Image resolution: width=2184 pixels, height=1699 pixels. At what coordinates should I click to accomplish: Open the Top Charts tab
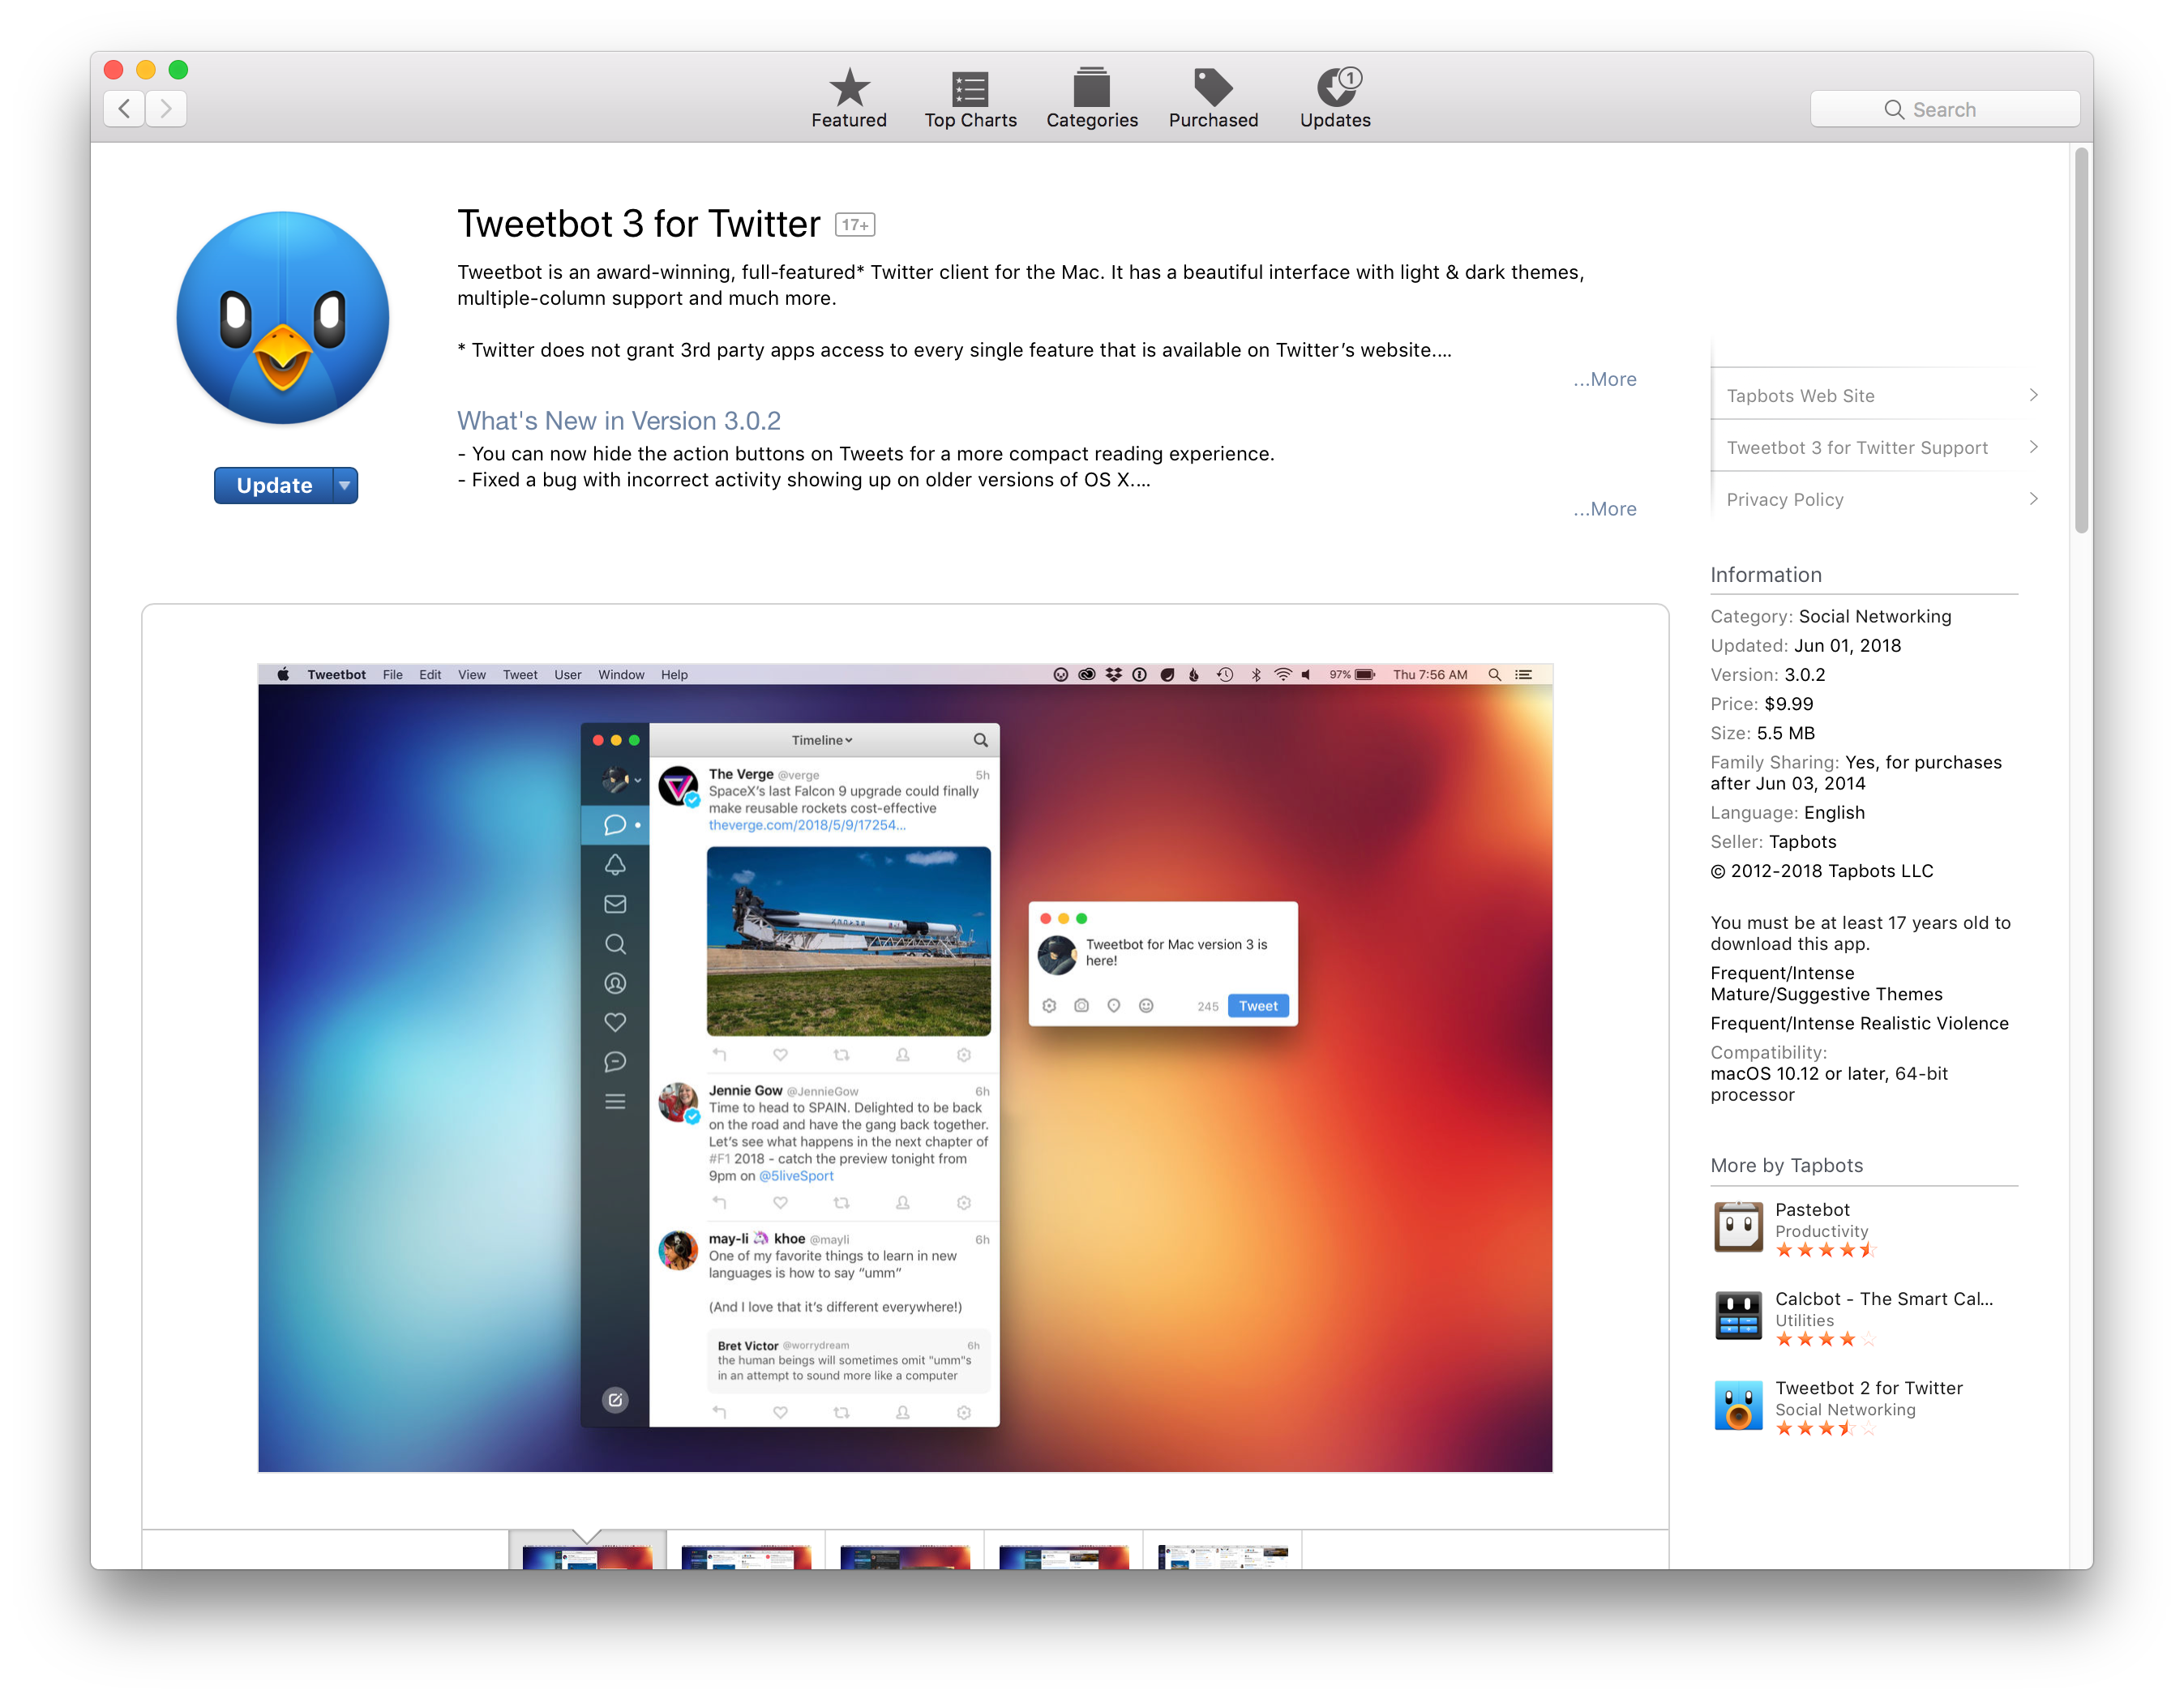point(970,99)
